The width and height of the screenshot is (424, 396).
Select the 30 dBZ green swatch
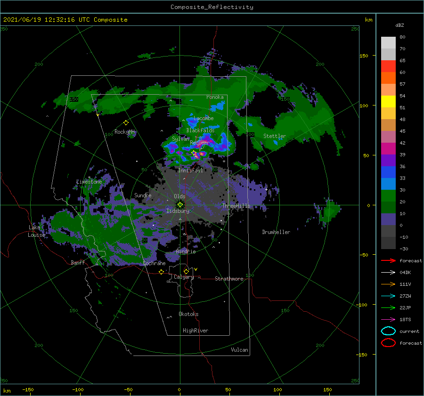[x=388, y=195]
